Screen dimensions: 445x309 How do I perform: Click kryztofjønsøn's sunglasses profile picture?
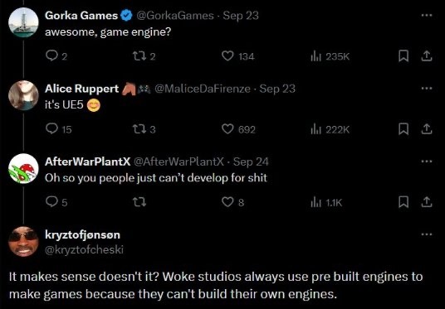[23, 241]
